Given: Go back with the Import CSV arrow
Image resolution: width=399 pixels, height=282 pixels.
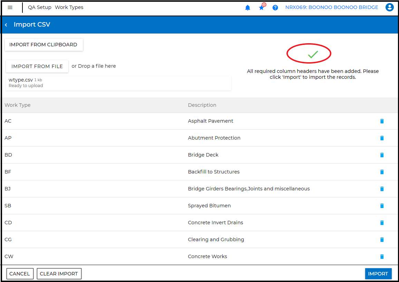Looking at the screenshot, I should 6,25.
